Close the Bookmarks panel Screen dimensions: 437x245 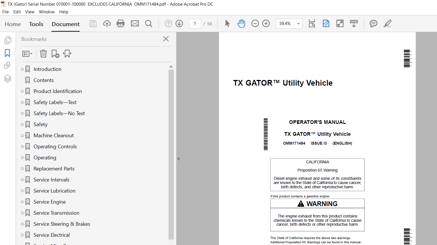166,39
